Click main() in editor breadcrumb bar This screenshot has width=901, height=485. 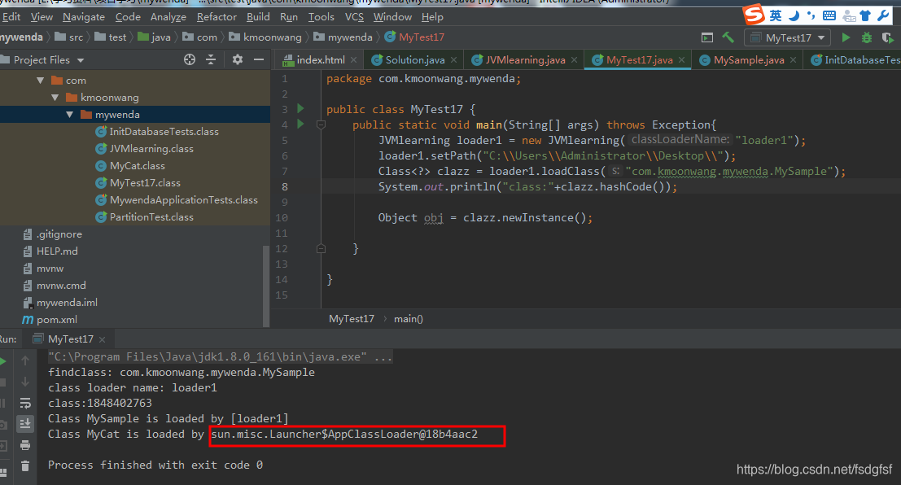pos(409,319)
